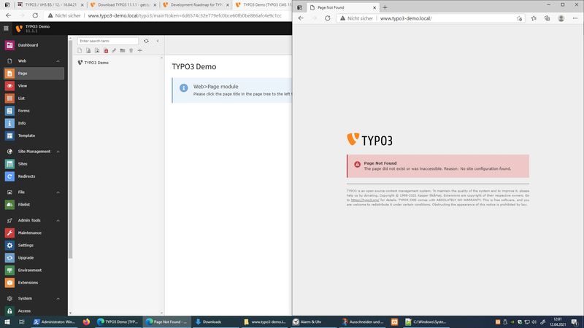
Task: Toggle the TYPO3 module menu grid icon
Action: (x=6, y=28)
